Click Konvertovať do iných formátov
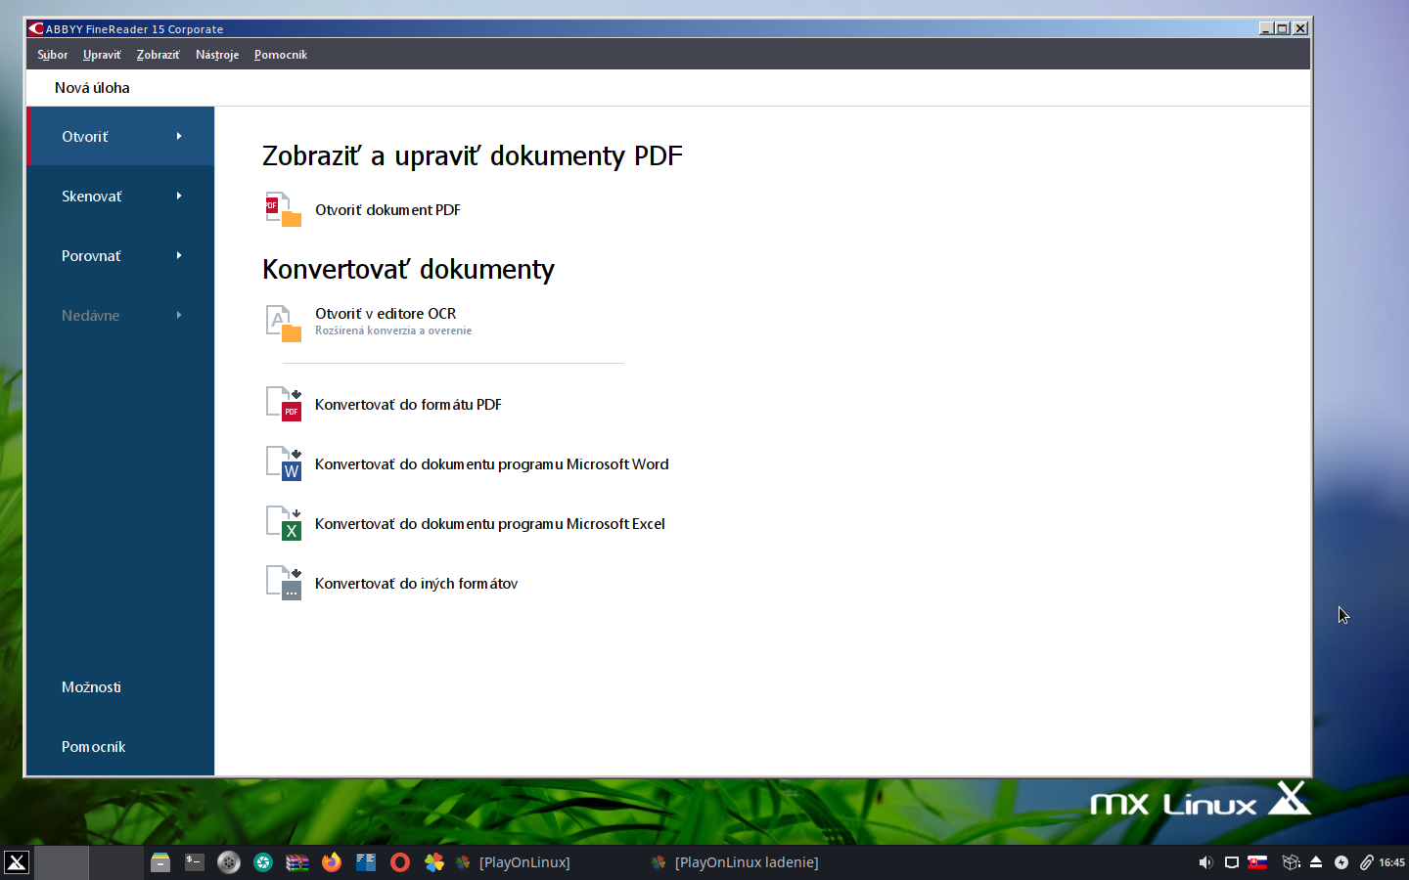The width and height of the screenshot is (1409, 880). (x=416, y=583)
